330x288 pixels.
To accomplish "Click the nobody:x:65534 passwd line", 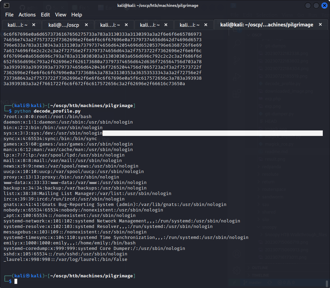I will coord(83,210).
